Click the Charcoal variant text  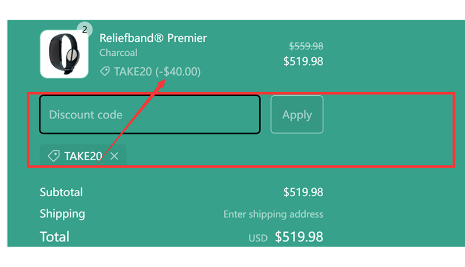tap(118, 53)
